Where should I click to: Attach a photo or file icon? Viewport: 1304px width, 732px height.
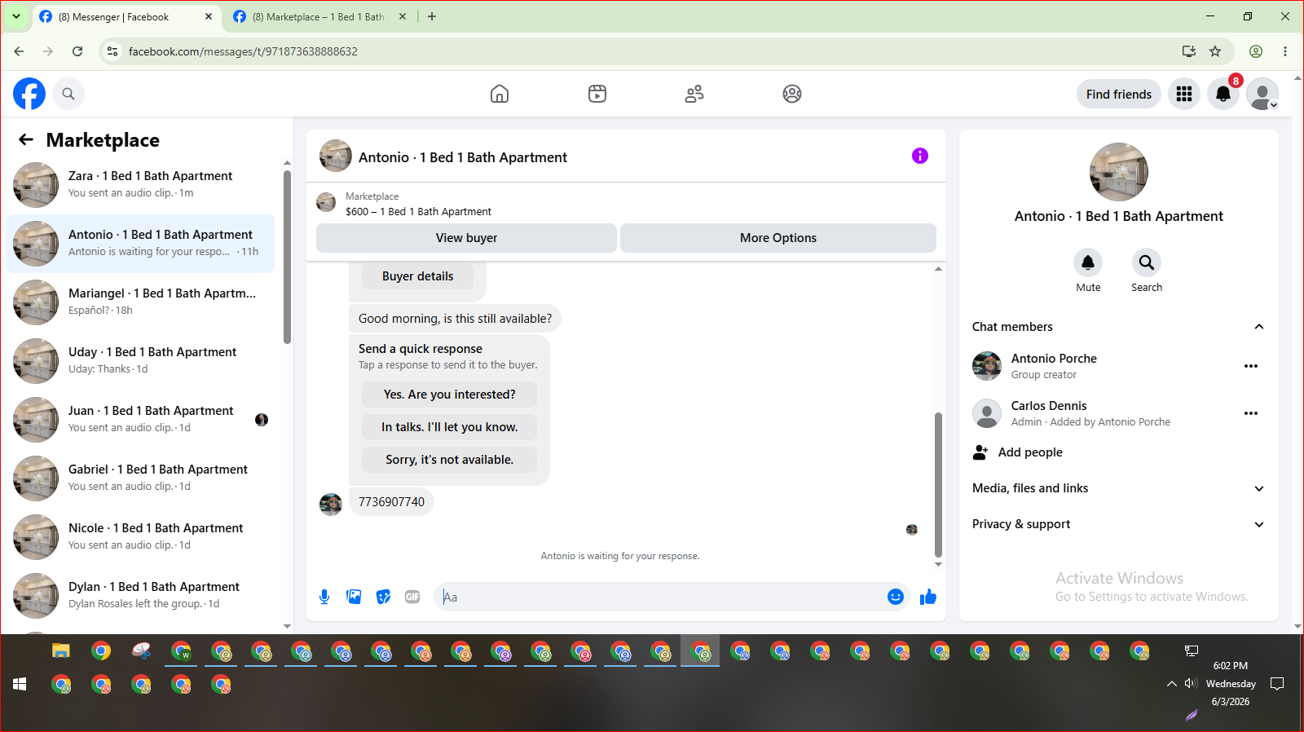pos(354,597)
